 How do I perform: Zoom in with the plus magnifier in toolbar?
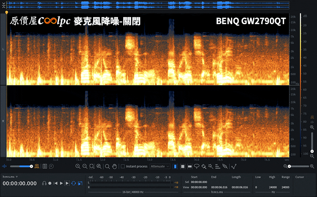(78, 166)
